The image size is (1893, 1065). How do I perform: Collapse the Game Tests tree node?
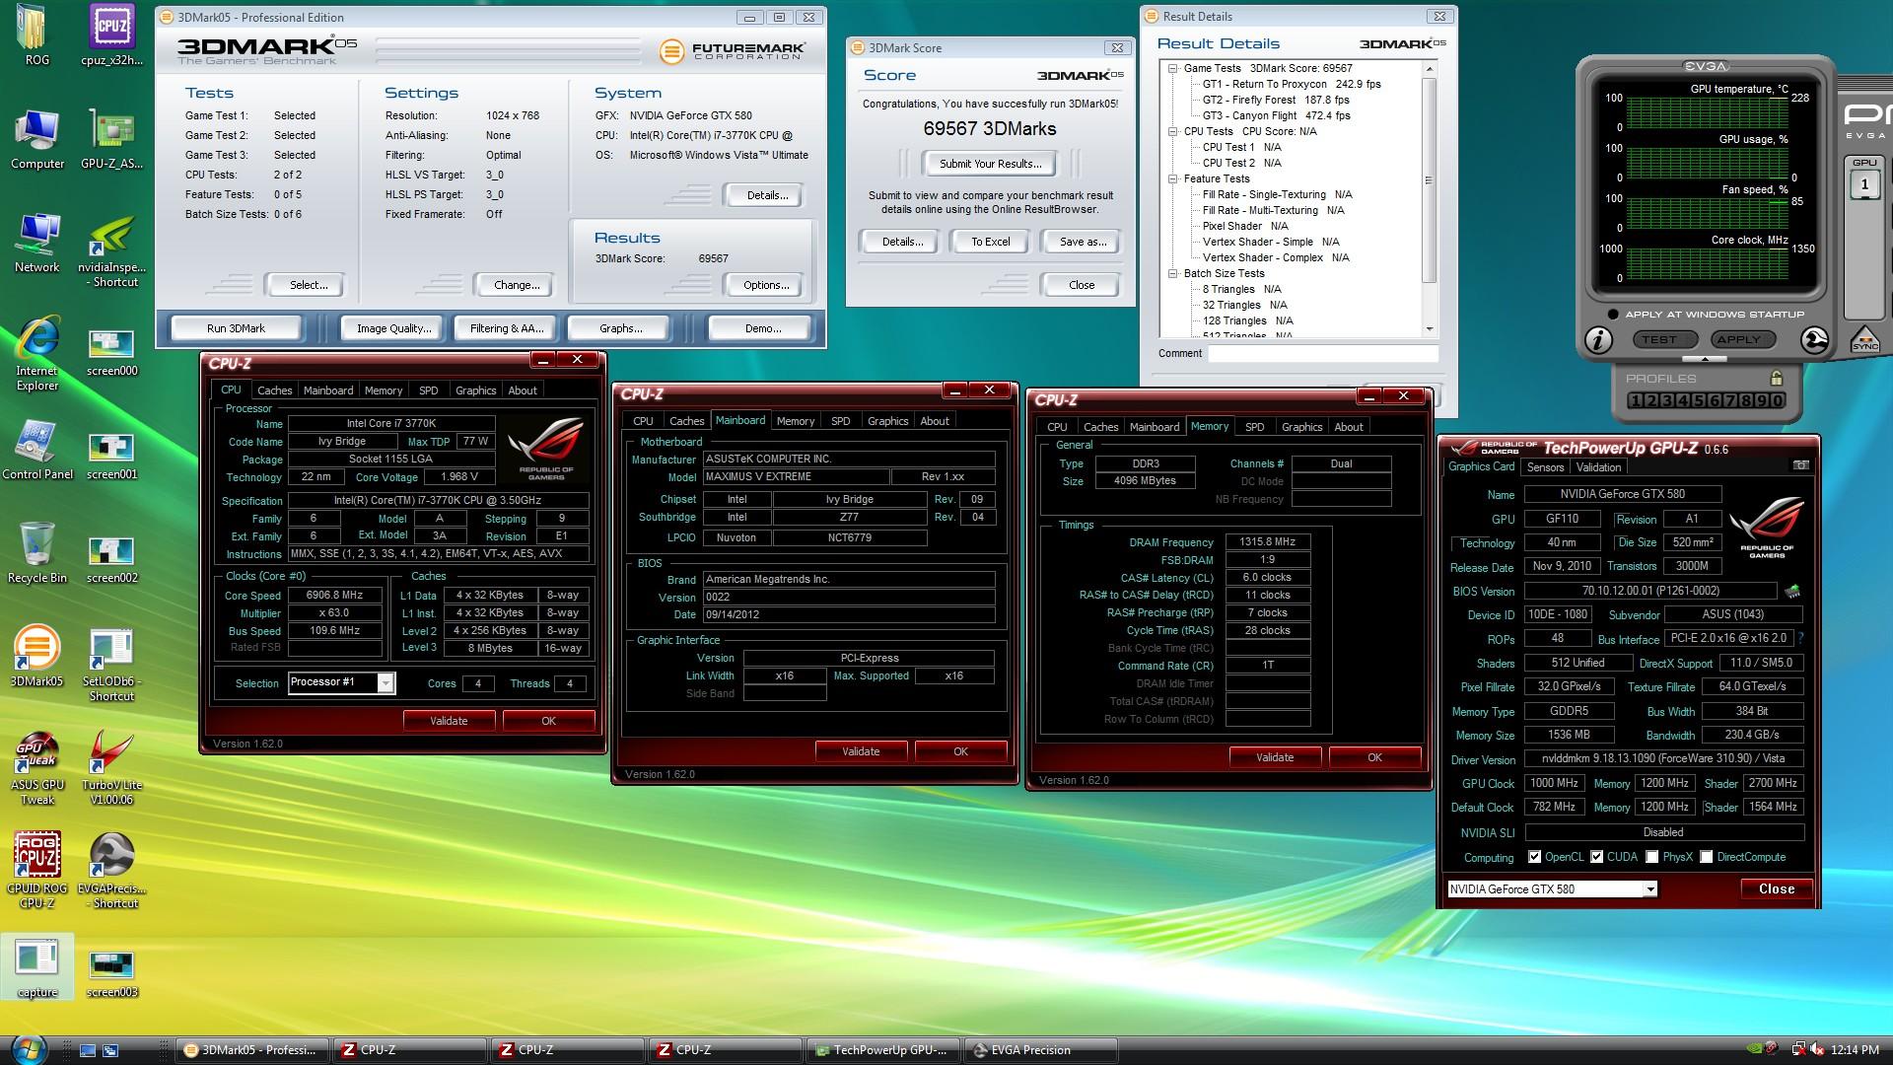point(1173,68)
